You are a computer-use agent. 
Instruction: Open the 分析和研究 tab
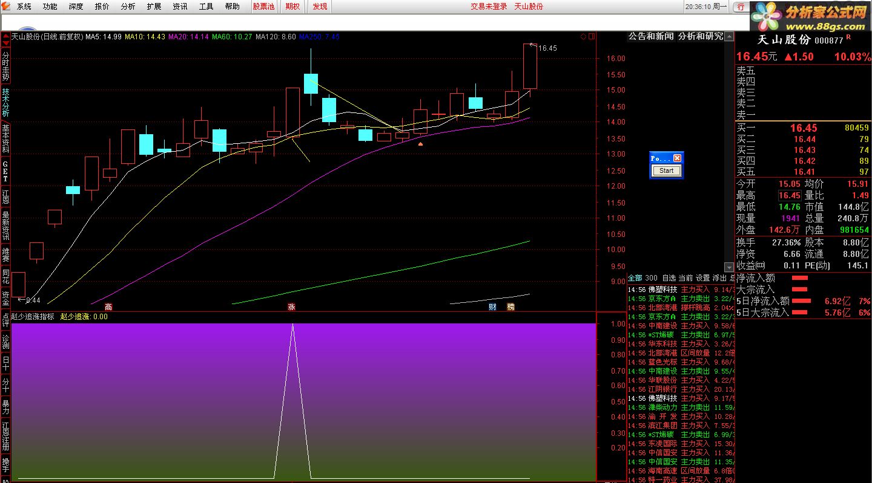click(701, 36)
